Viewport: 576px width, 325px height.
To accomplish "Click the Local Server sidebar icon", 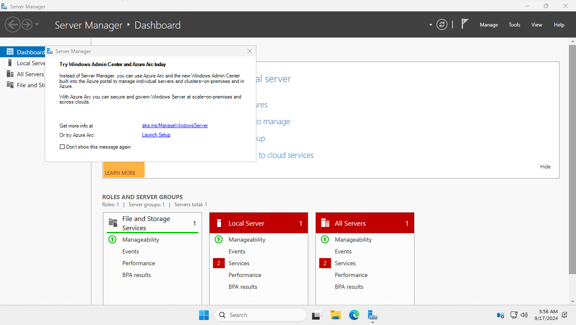I will pos(10,63).
